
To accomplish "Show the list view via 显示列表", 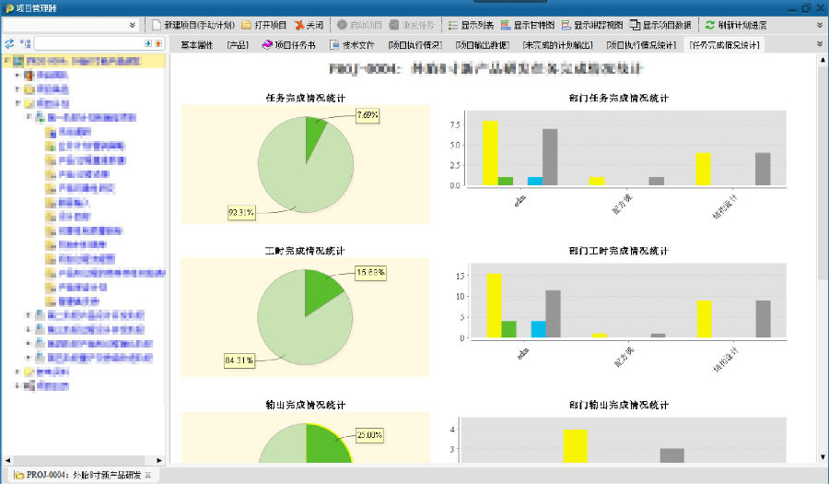I will 471,25.
